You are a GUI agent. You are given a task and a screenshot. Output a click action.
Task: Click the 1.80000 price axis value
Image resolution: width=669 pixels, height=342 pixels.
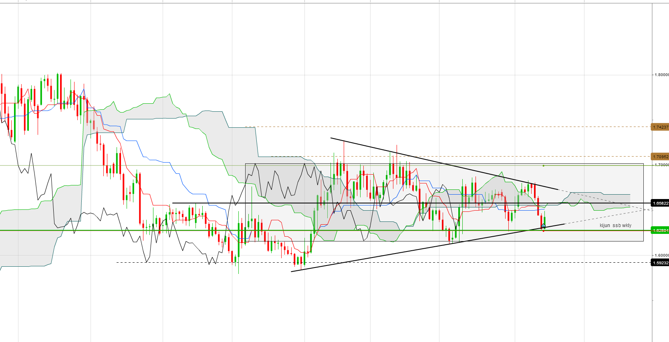point(661,75)
